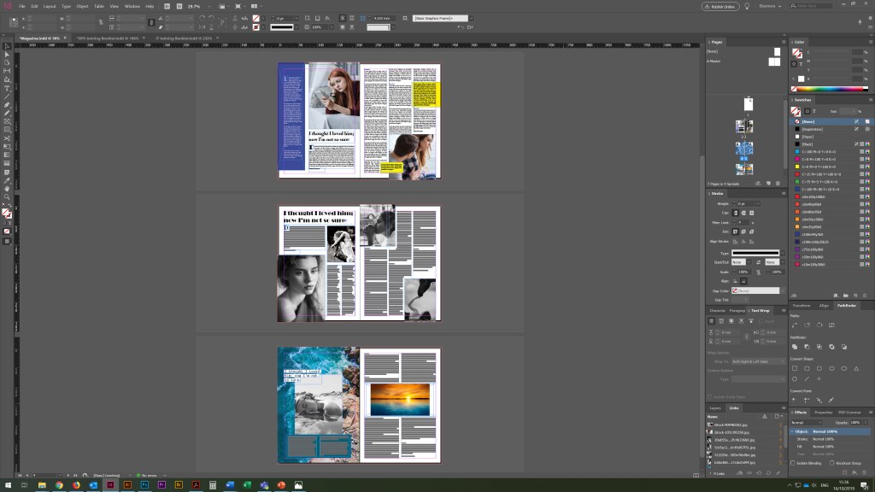This screenshot has height=492, width=875.
Task: Open the blending mode Normal dropdown
Action: [808, 422]
